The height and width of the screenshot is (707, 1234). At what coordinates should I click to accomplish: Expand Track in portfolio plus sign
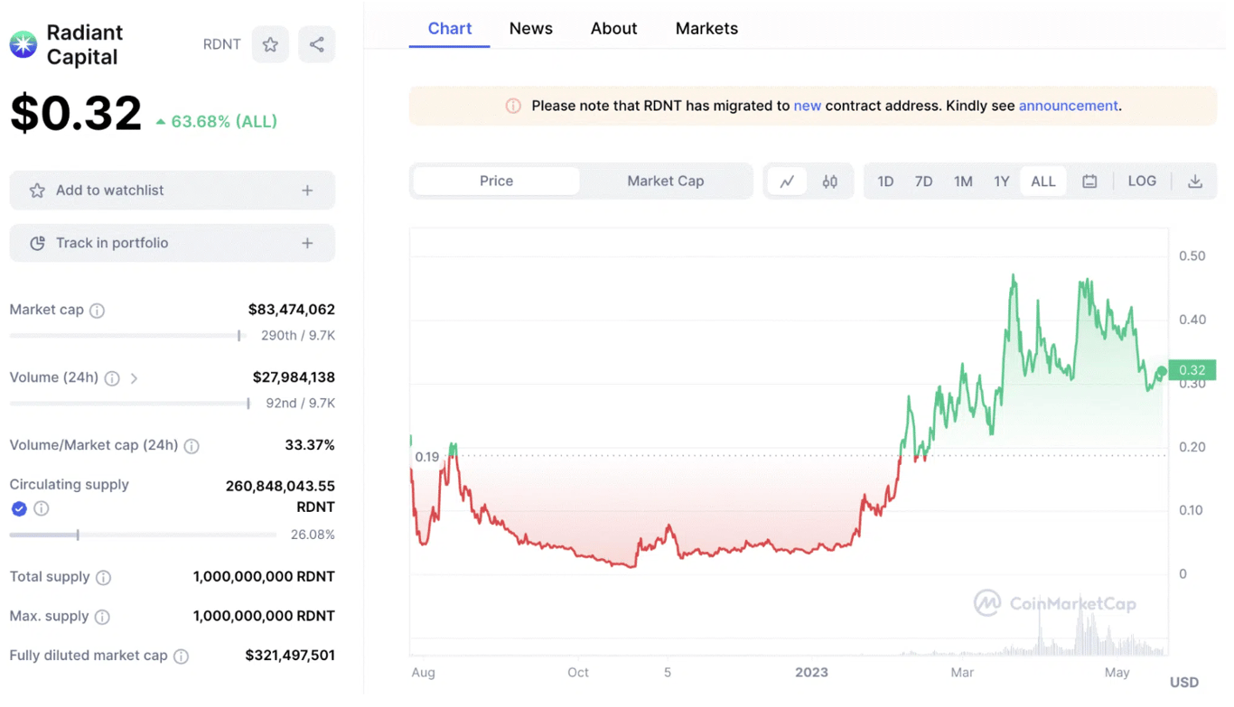[307, 244]
